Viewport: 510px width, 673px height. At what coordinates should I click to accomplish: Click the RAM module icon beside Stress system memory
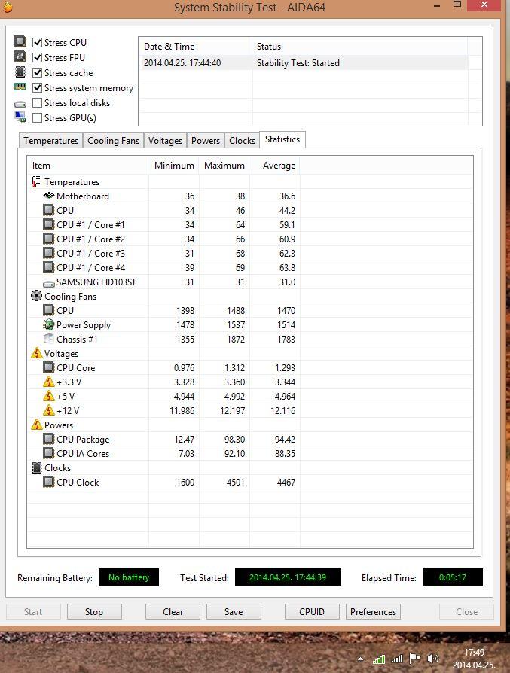20,87
